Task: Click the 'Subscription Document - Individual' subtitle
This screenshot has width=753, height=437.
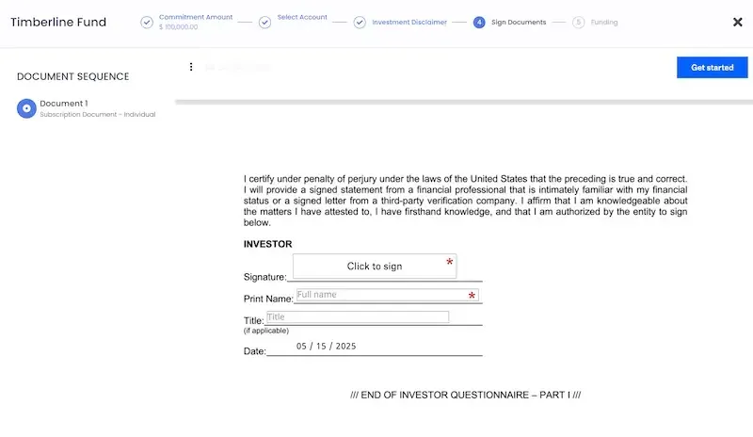Action: [98, 114]
